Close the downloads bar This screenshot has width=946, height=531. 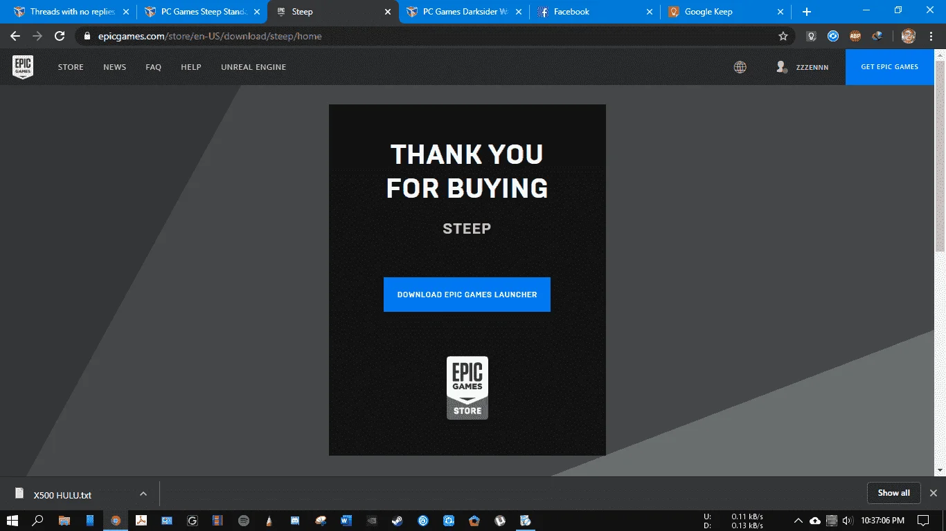934,493
